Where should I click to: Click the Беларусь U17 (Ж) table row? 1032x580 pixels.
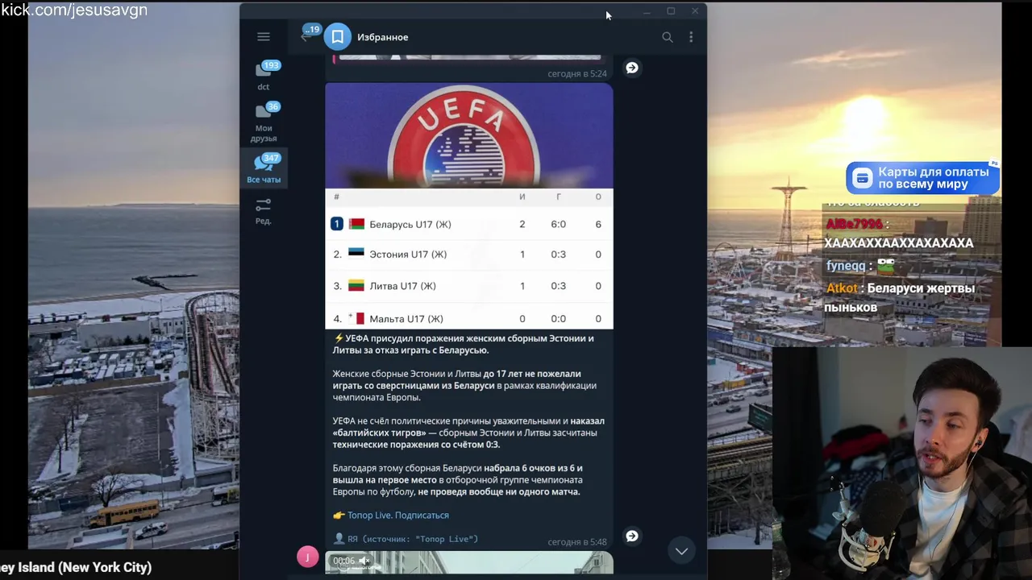pos(469,224)
